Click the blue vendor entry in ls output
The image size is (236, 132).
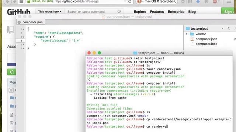pos(143,116)
